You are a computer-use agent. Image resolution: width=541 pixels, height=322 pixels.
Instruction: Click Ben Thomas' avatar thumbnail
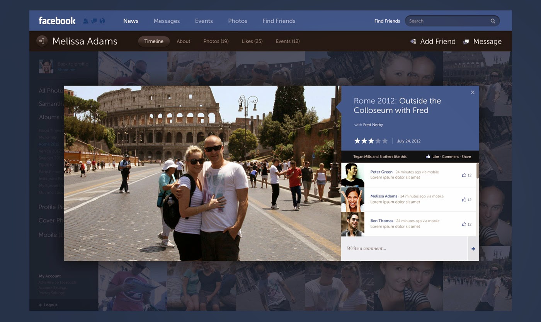[353, 224]
